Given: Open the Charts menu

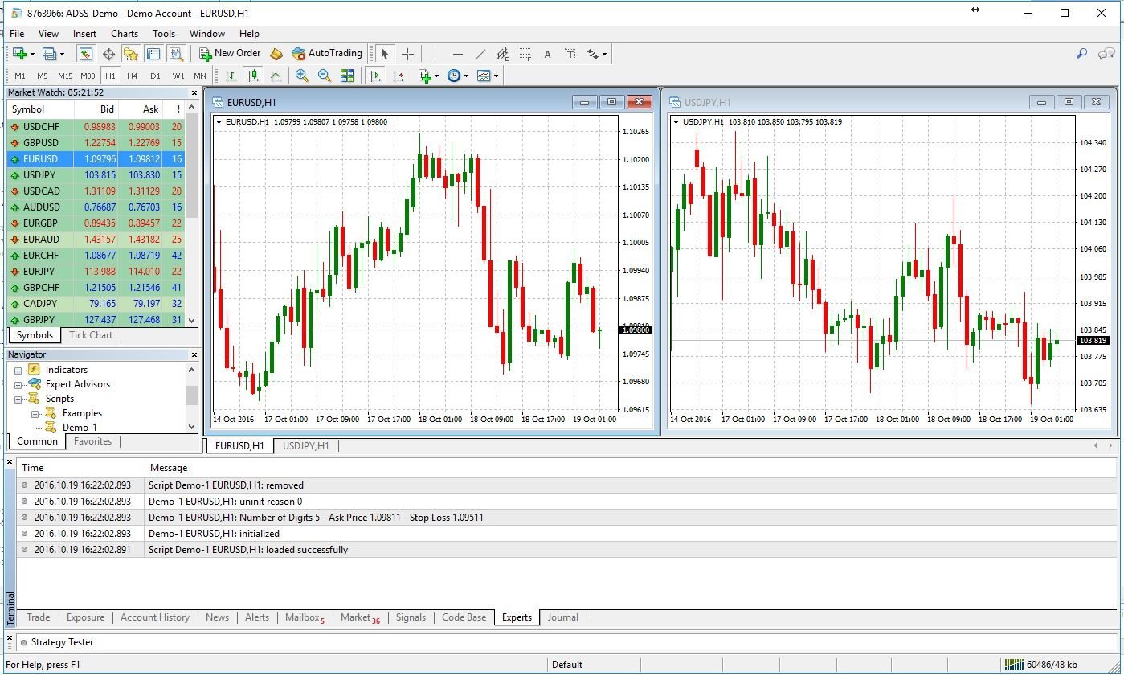Looking at the screenshot, I should point(125,34).
